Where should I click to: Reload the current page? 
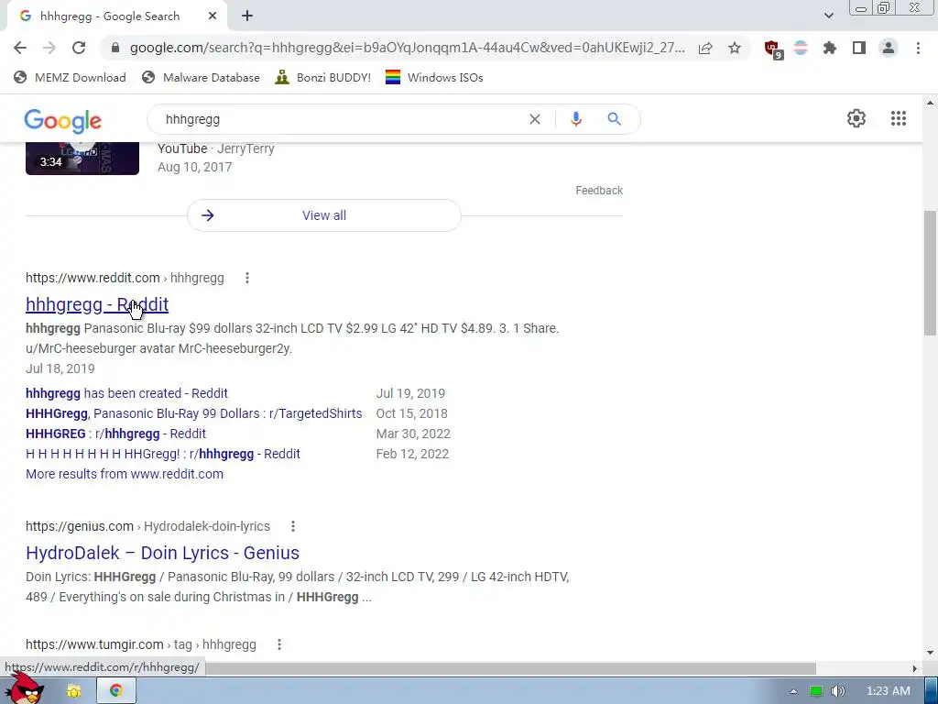[x=79, y=48]
